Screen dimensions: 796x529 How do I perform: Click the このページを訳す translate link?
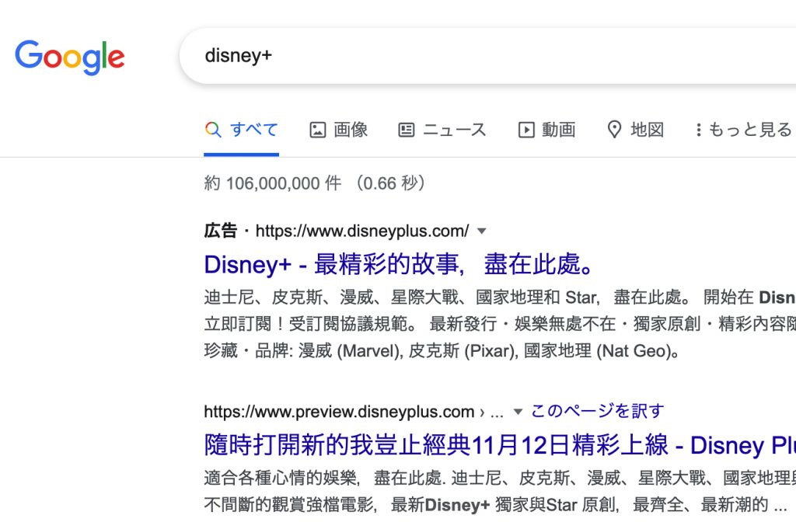(x=598, y=411)
